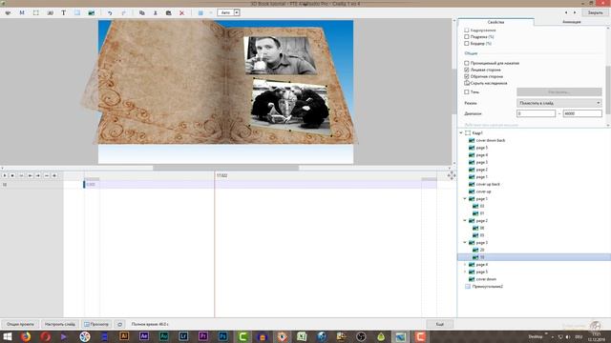The height and width of the screenshot is (343, 611).
Task: Click the button object icon before T
Action: pyautogui.click(x=50, y=12)
